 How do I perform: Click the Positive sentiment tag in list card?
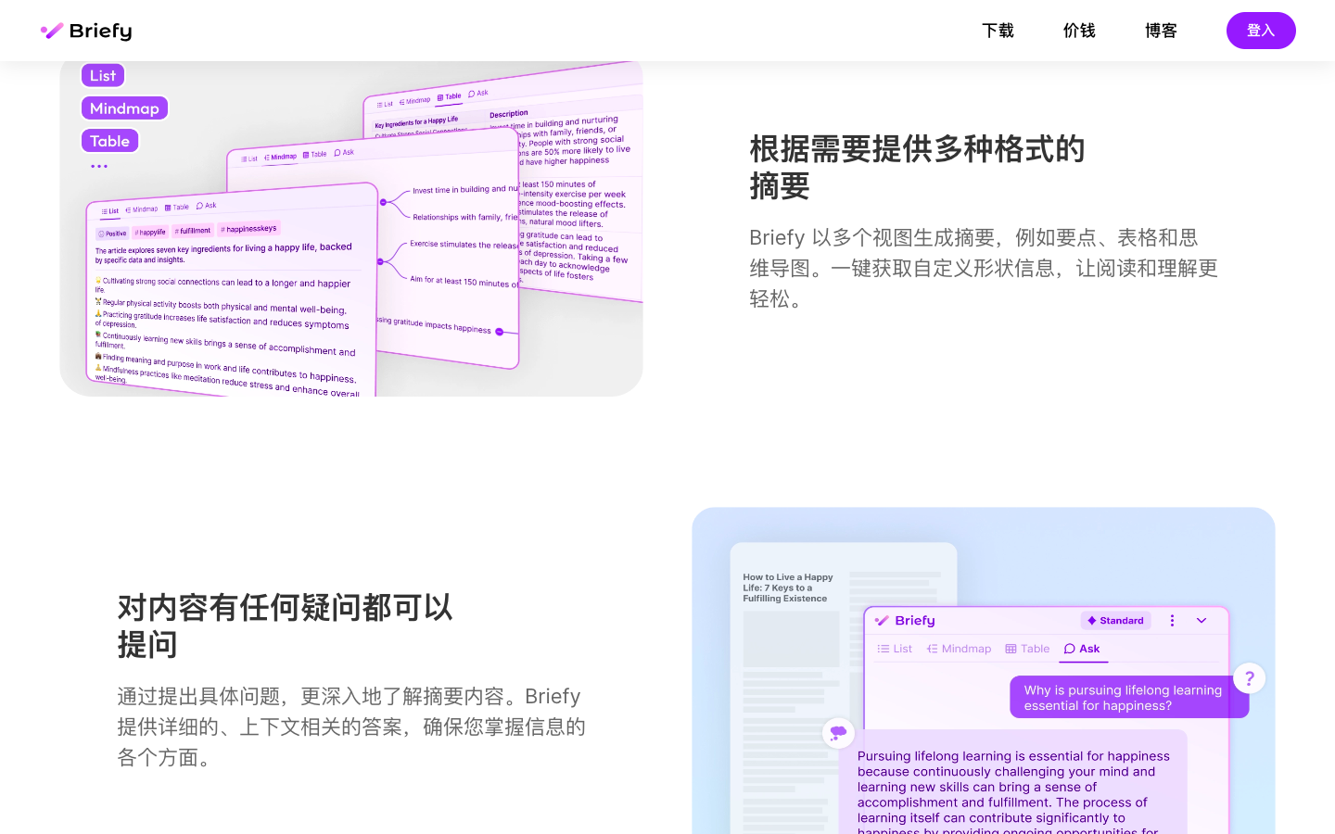(112, 234)
